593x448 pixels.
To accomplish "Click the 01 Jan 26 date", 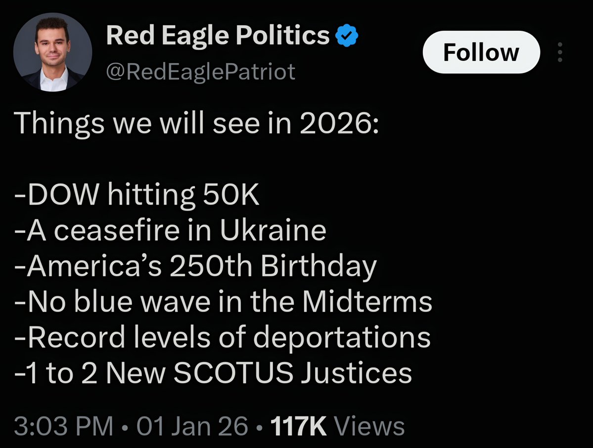I will [x=192, y=426].
